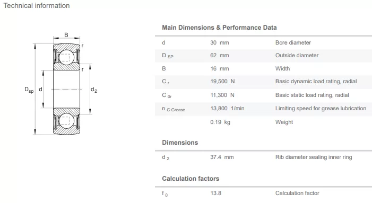Select the 37.4 mm rib diameter value
The image size is (372, 203).
(x=222, y=157)
